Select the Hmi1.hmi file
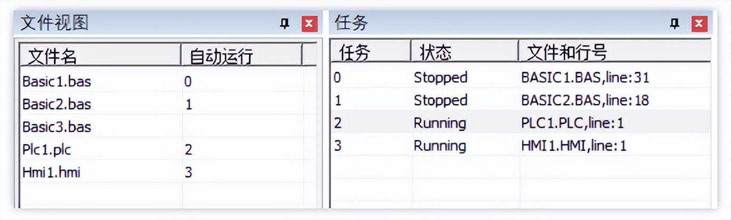The height and width of the screenshot is (220, 731). 51,172
